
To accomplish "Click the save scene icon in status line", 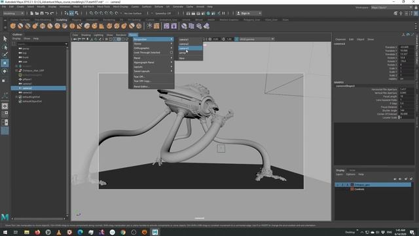I will 42,13.
